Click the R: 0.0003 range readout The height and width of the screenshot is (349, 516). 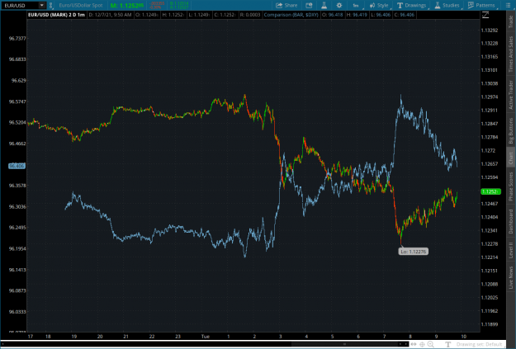[250, 15]
